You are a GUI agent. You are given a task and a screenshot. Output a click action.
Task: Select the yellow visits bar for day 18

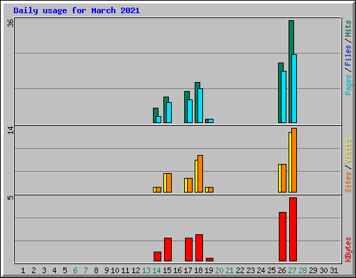pyautogui.click(x=196, y=176)
